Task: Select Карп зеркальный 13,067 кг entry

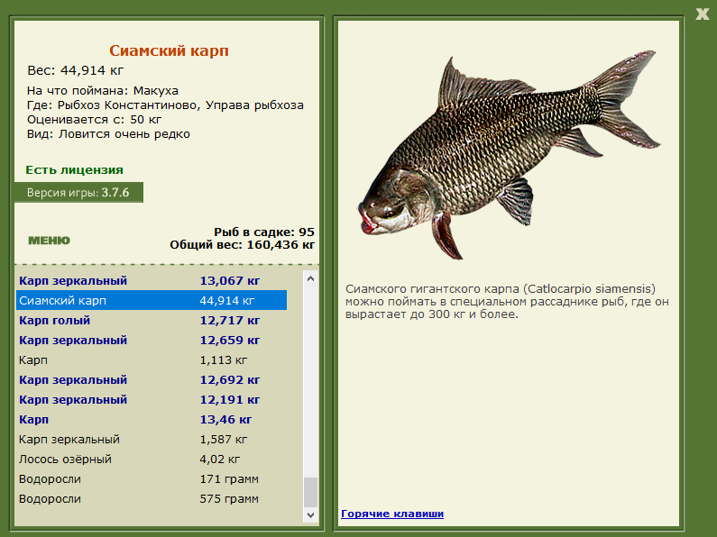Action: click(152, 281)
